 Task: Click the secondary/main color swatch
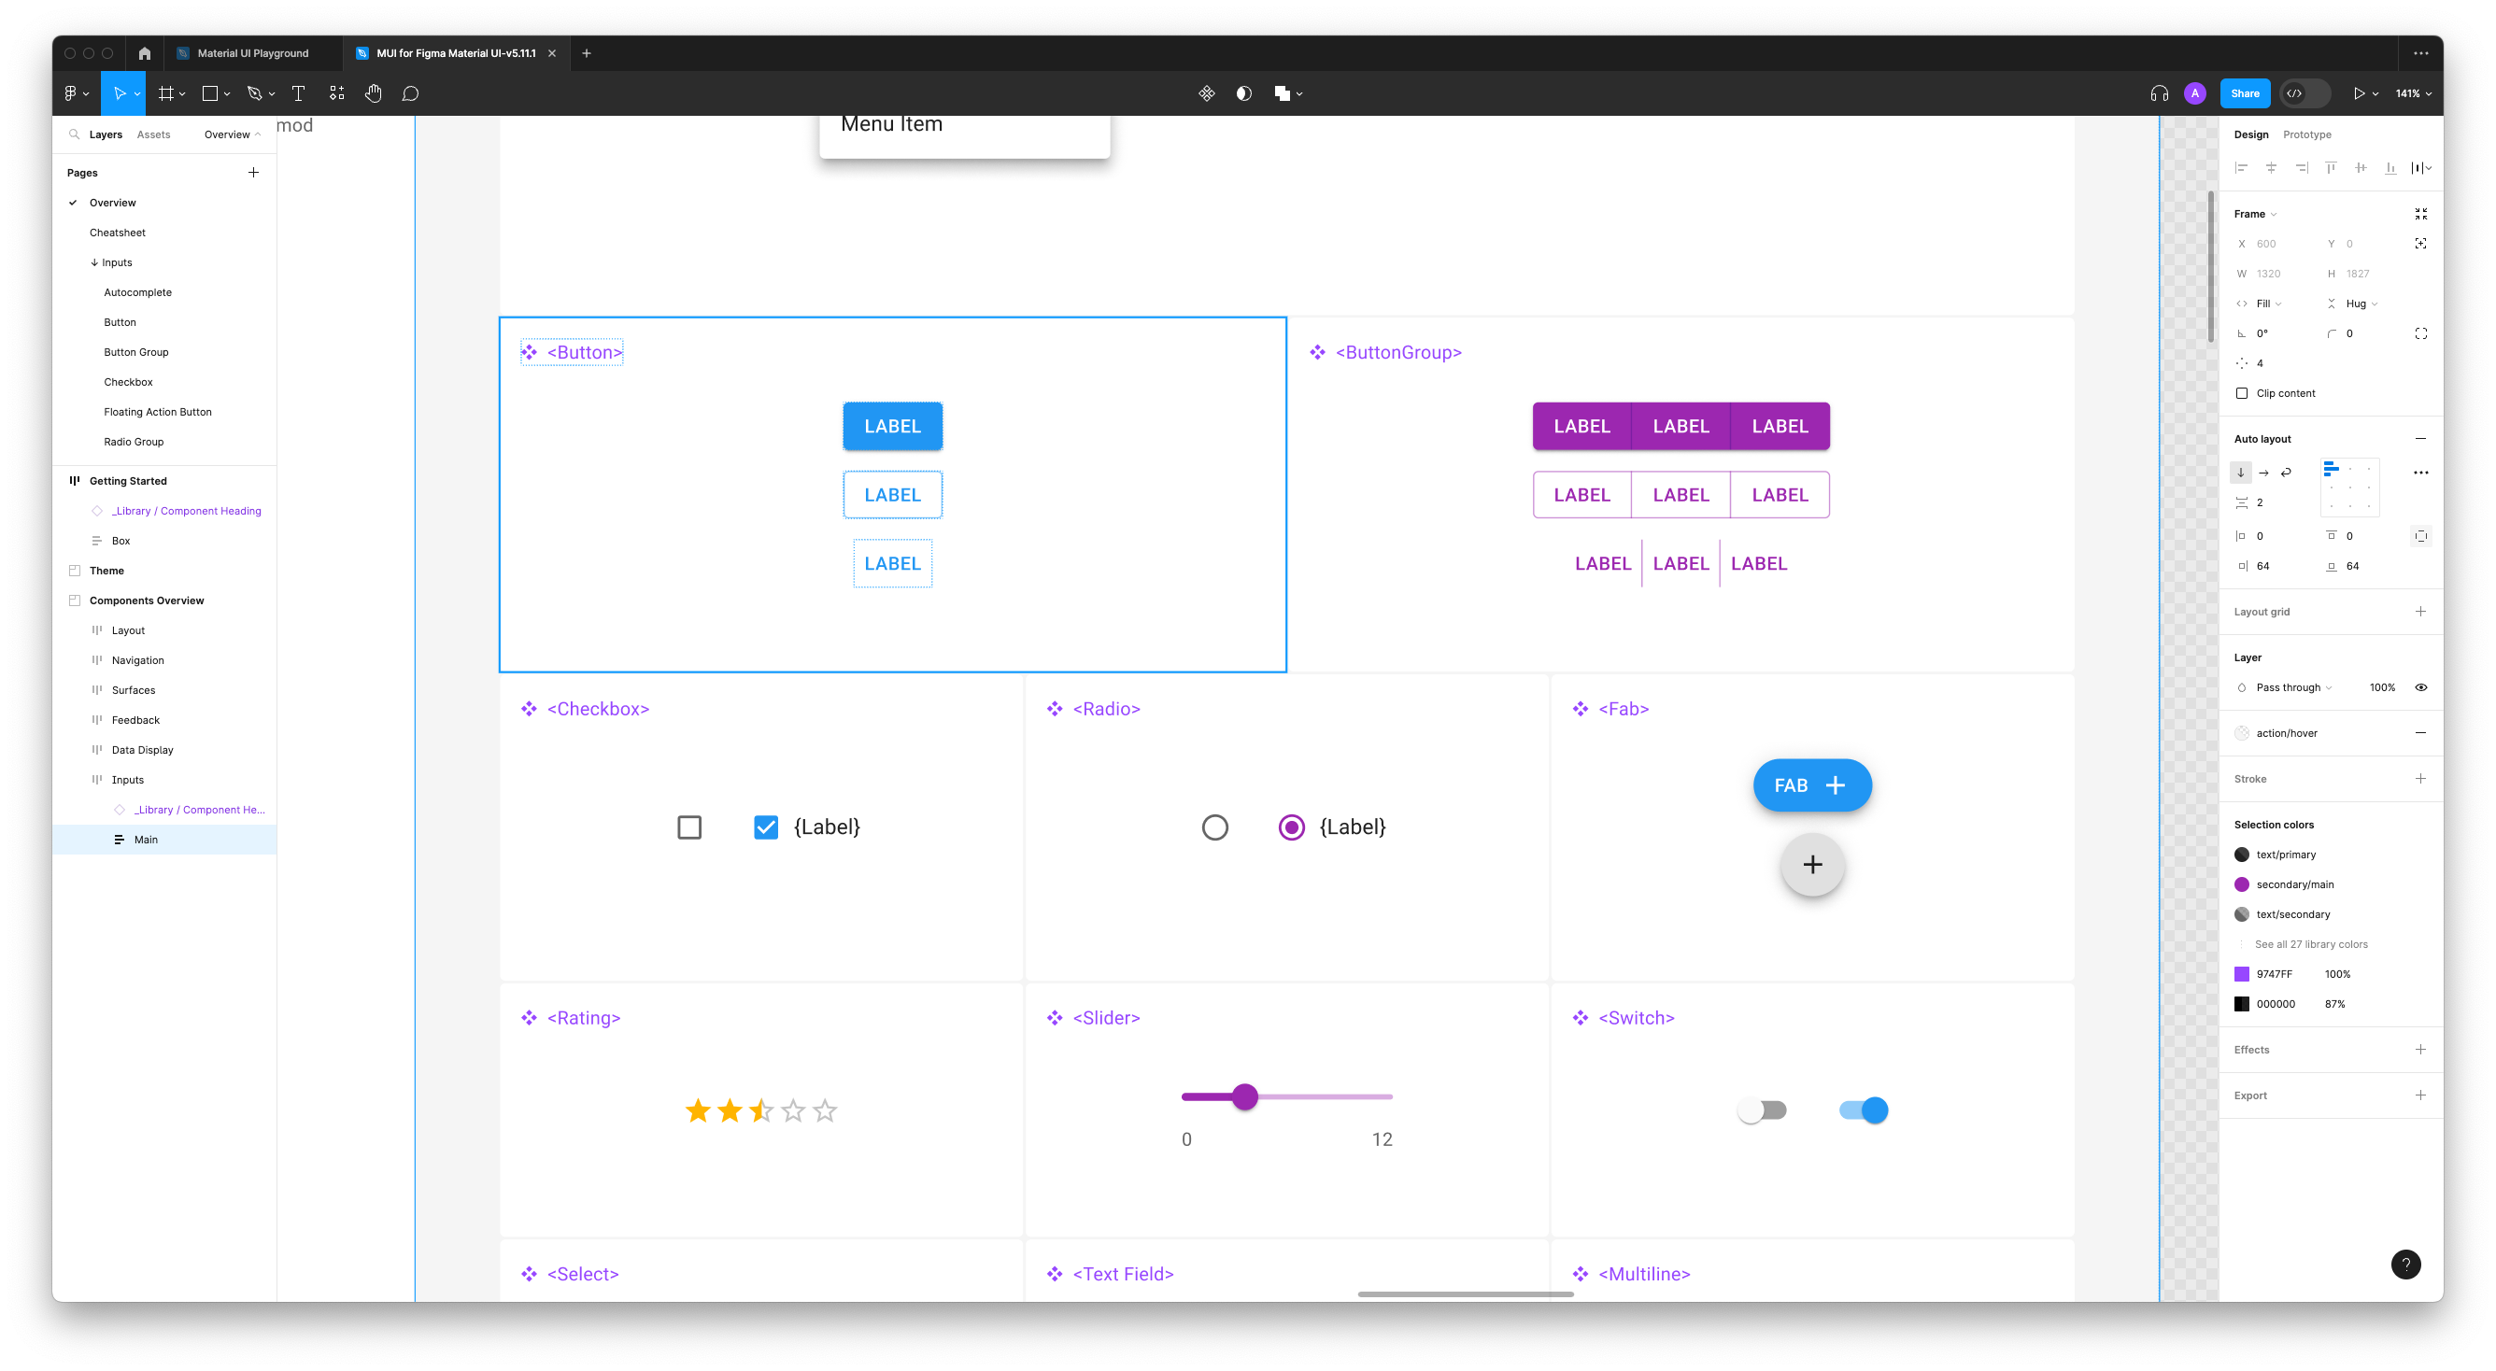point(2242,883)
